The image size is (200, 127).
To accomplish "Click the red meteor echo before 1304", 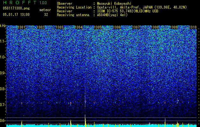I will 71,103.
